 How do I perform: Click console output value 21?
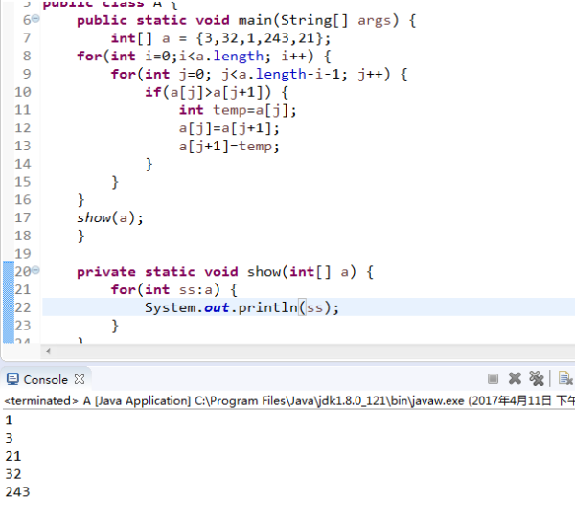[13, 456]
